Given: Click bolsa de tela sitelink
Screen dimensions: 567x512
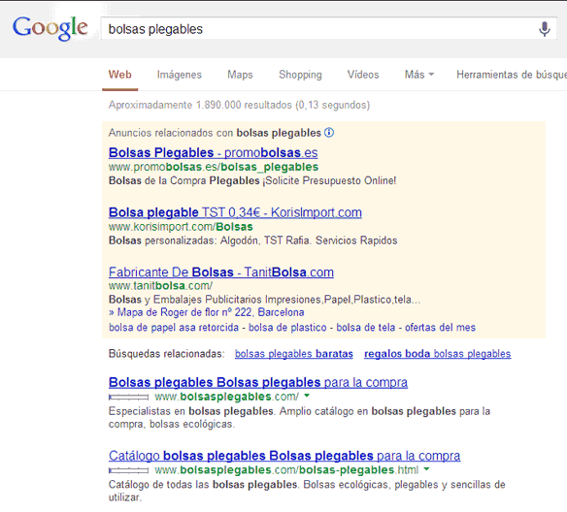Looking at the screenshot, I should (366, 328).
